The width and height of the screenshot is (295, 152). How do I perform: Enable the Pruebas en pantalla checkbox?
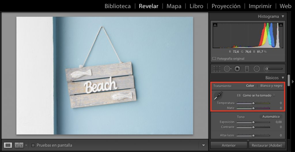click(33, 145)
